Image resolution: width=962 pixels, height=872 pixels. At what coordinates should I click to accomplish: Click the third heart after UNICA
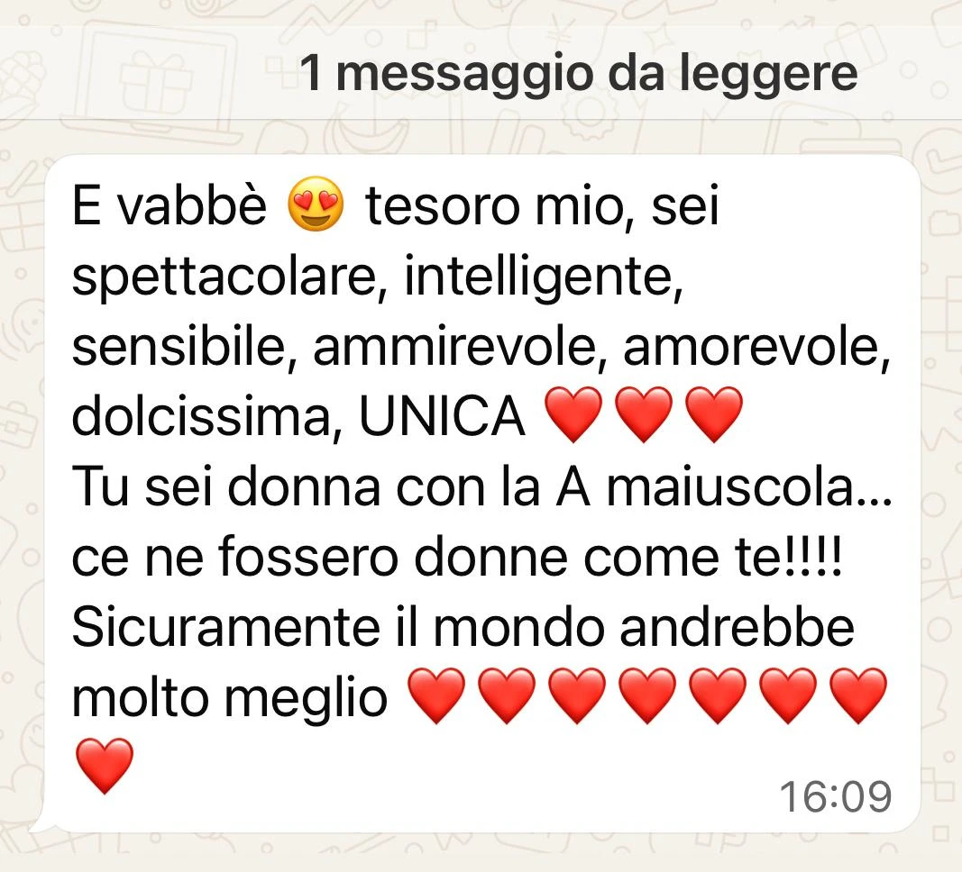coord(713,415)
